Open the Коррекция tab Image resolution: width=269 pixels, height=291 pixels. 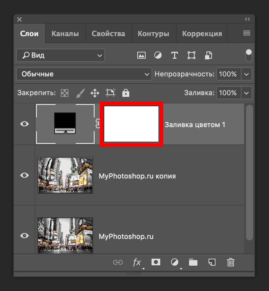[x=202, y=34]
